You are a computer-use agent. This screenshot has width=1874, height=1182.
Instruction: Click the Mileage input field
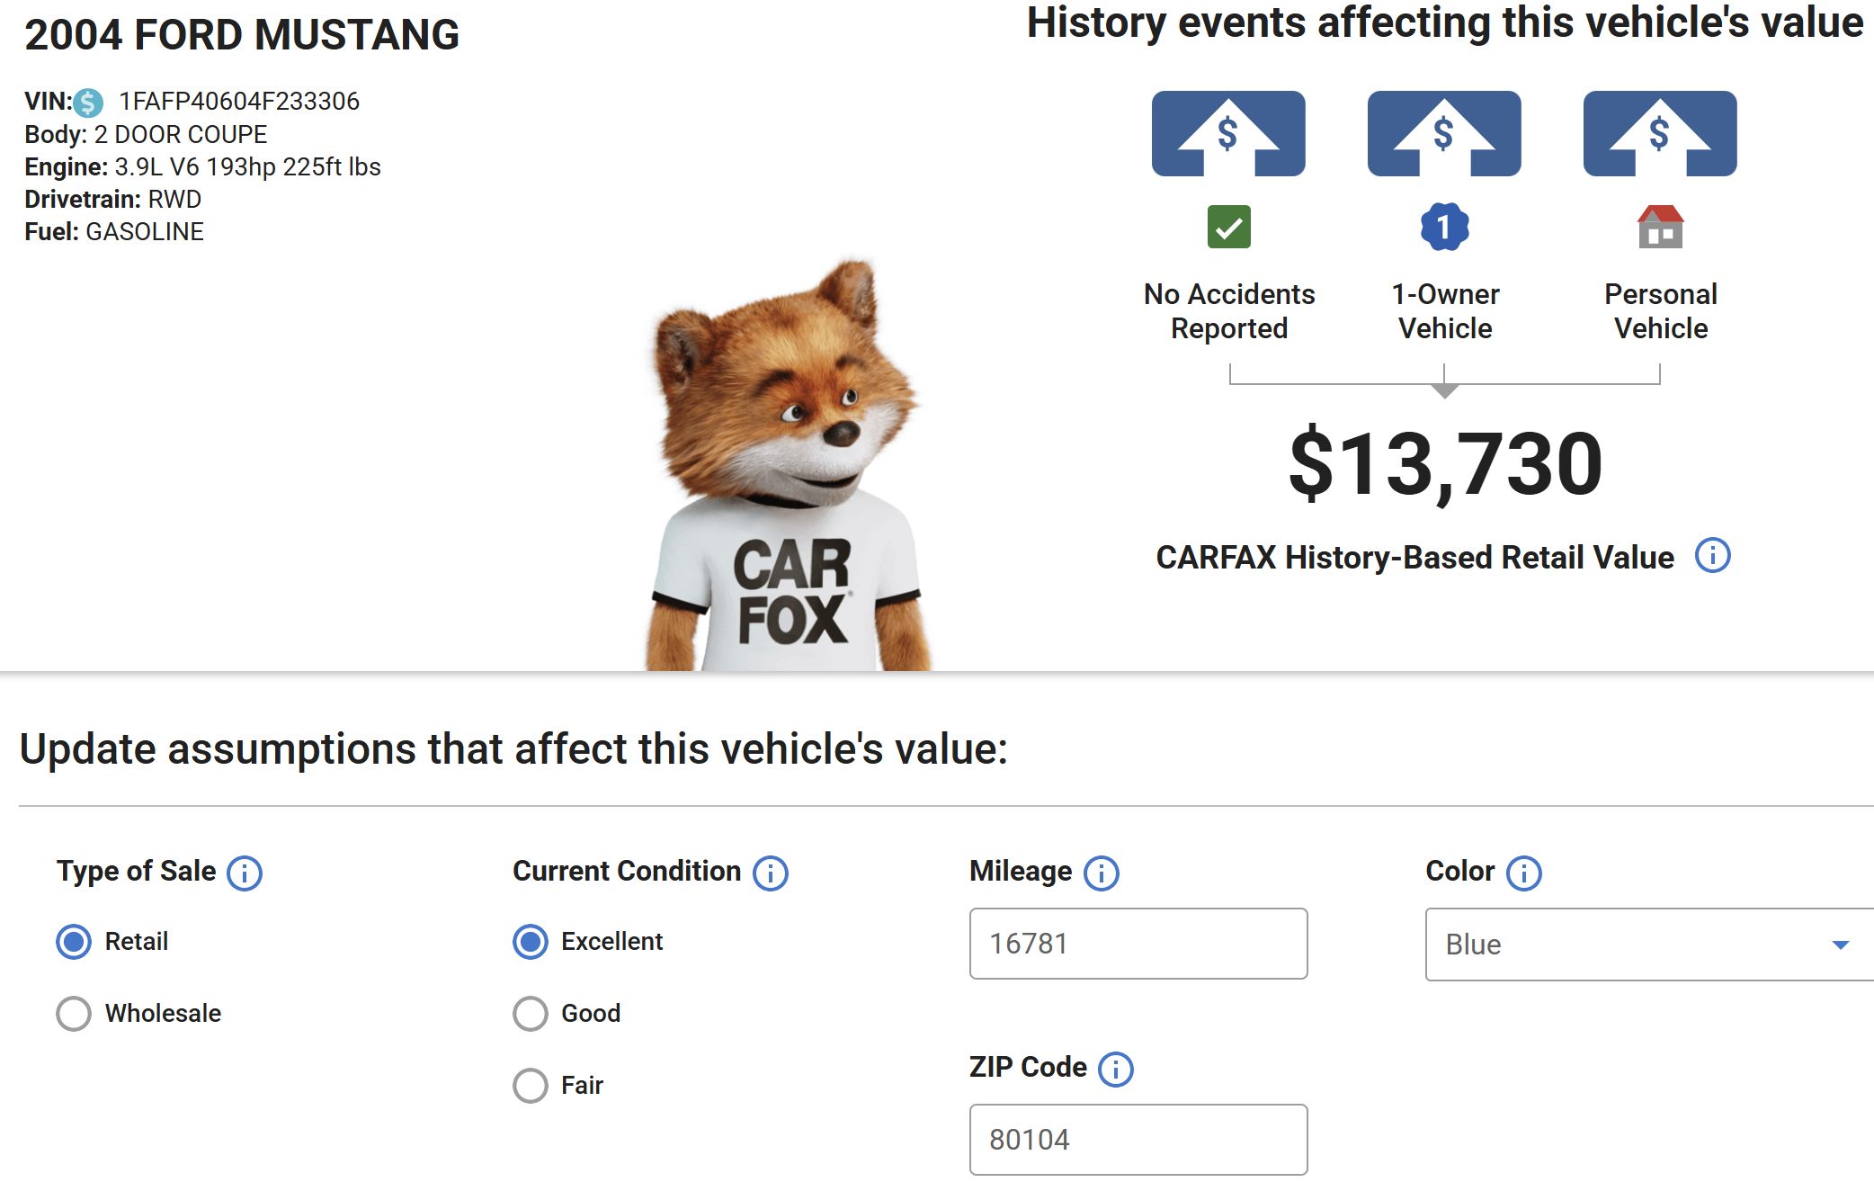pos(1138,944)
